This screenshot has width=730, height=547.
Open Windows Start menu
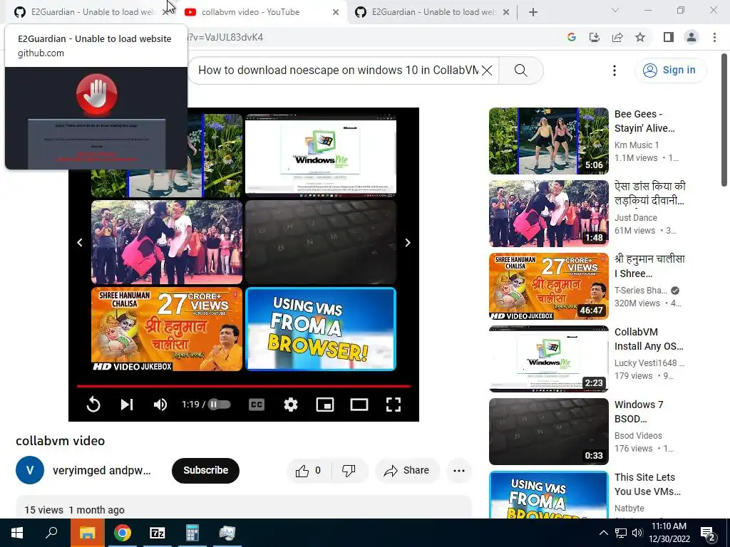point(17,533)
